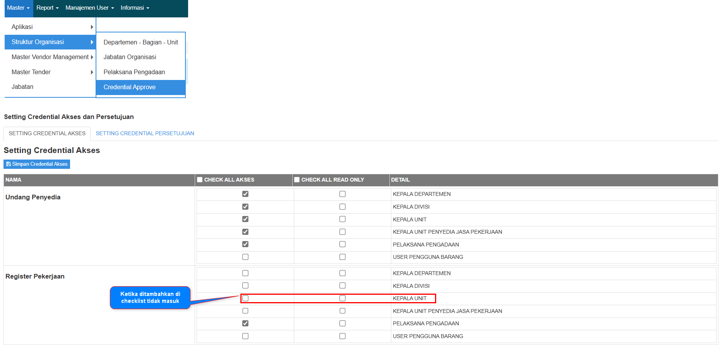Select Pelaksana Pengadaan submenu entry
The width and height of the screenshot is (723, 345).
coord(134,72)
